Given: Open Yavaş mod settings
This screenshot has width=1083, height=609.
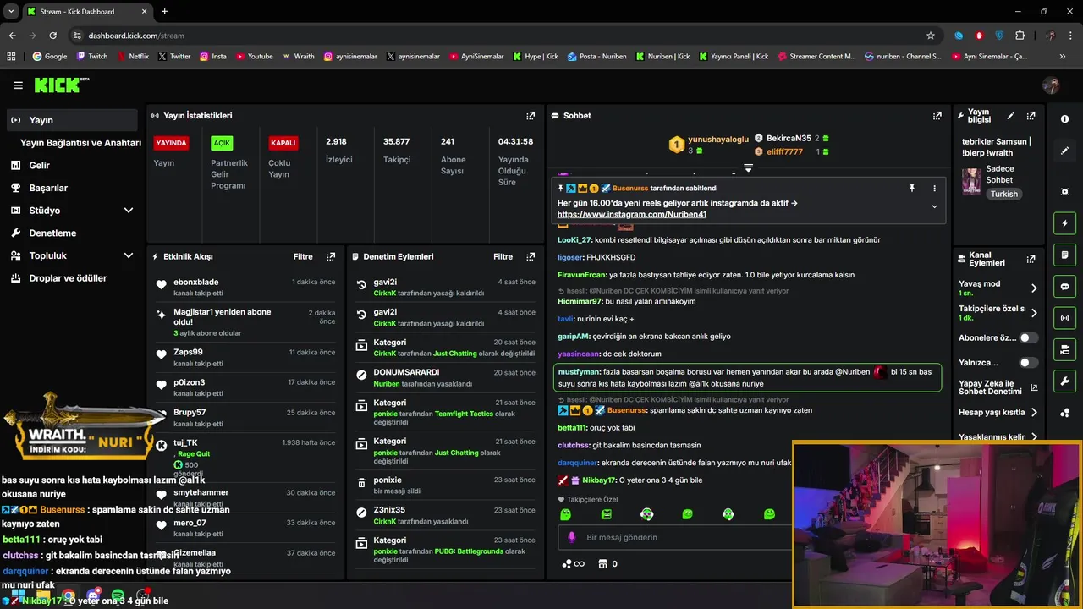Looking at the screenshot, I should 998,288.
